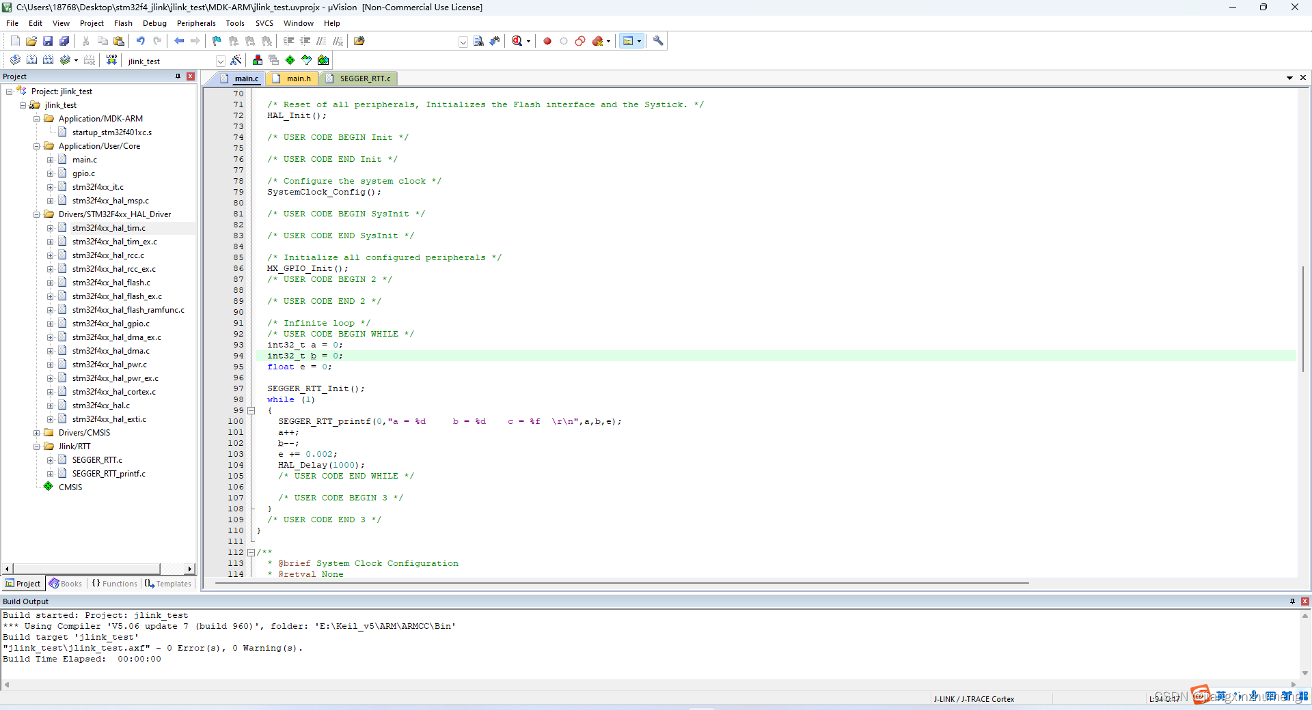Viewport: 1312px width, 710px height.
Task: Open Options for Target dialog
Action: (236, 60)
